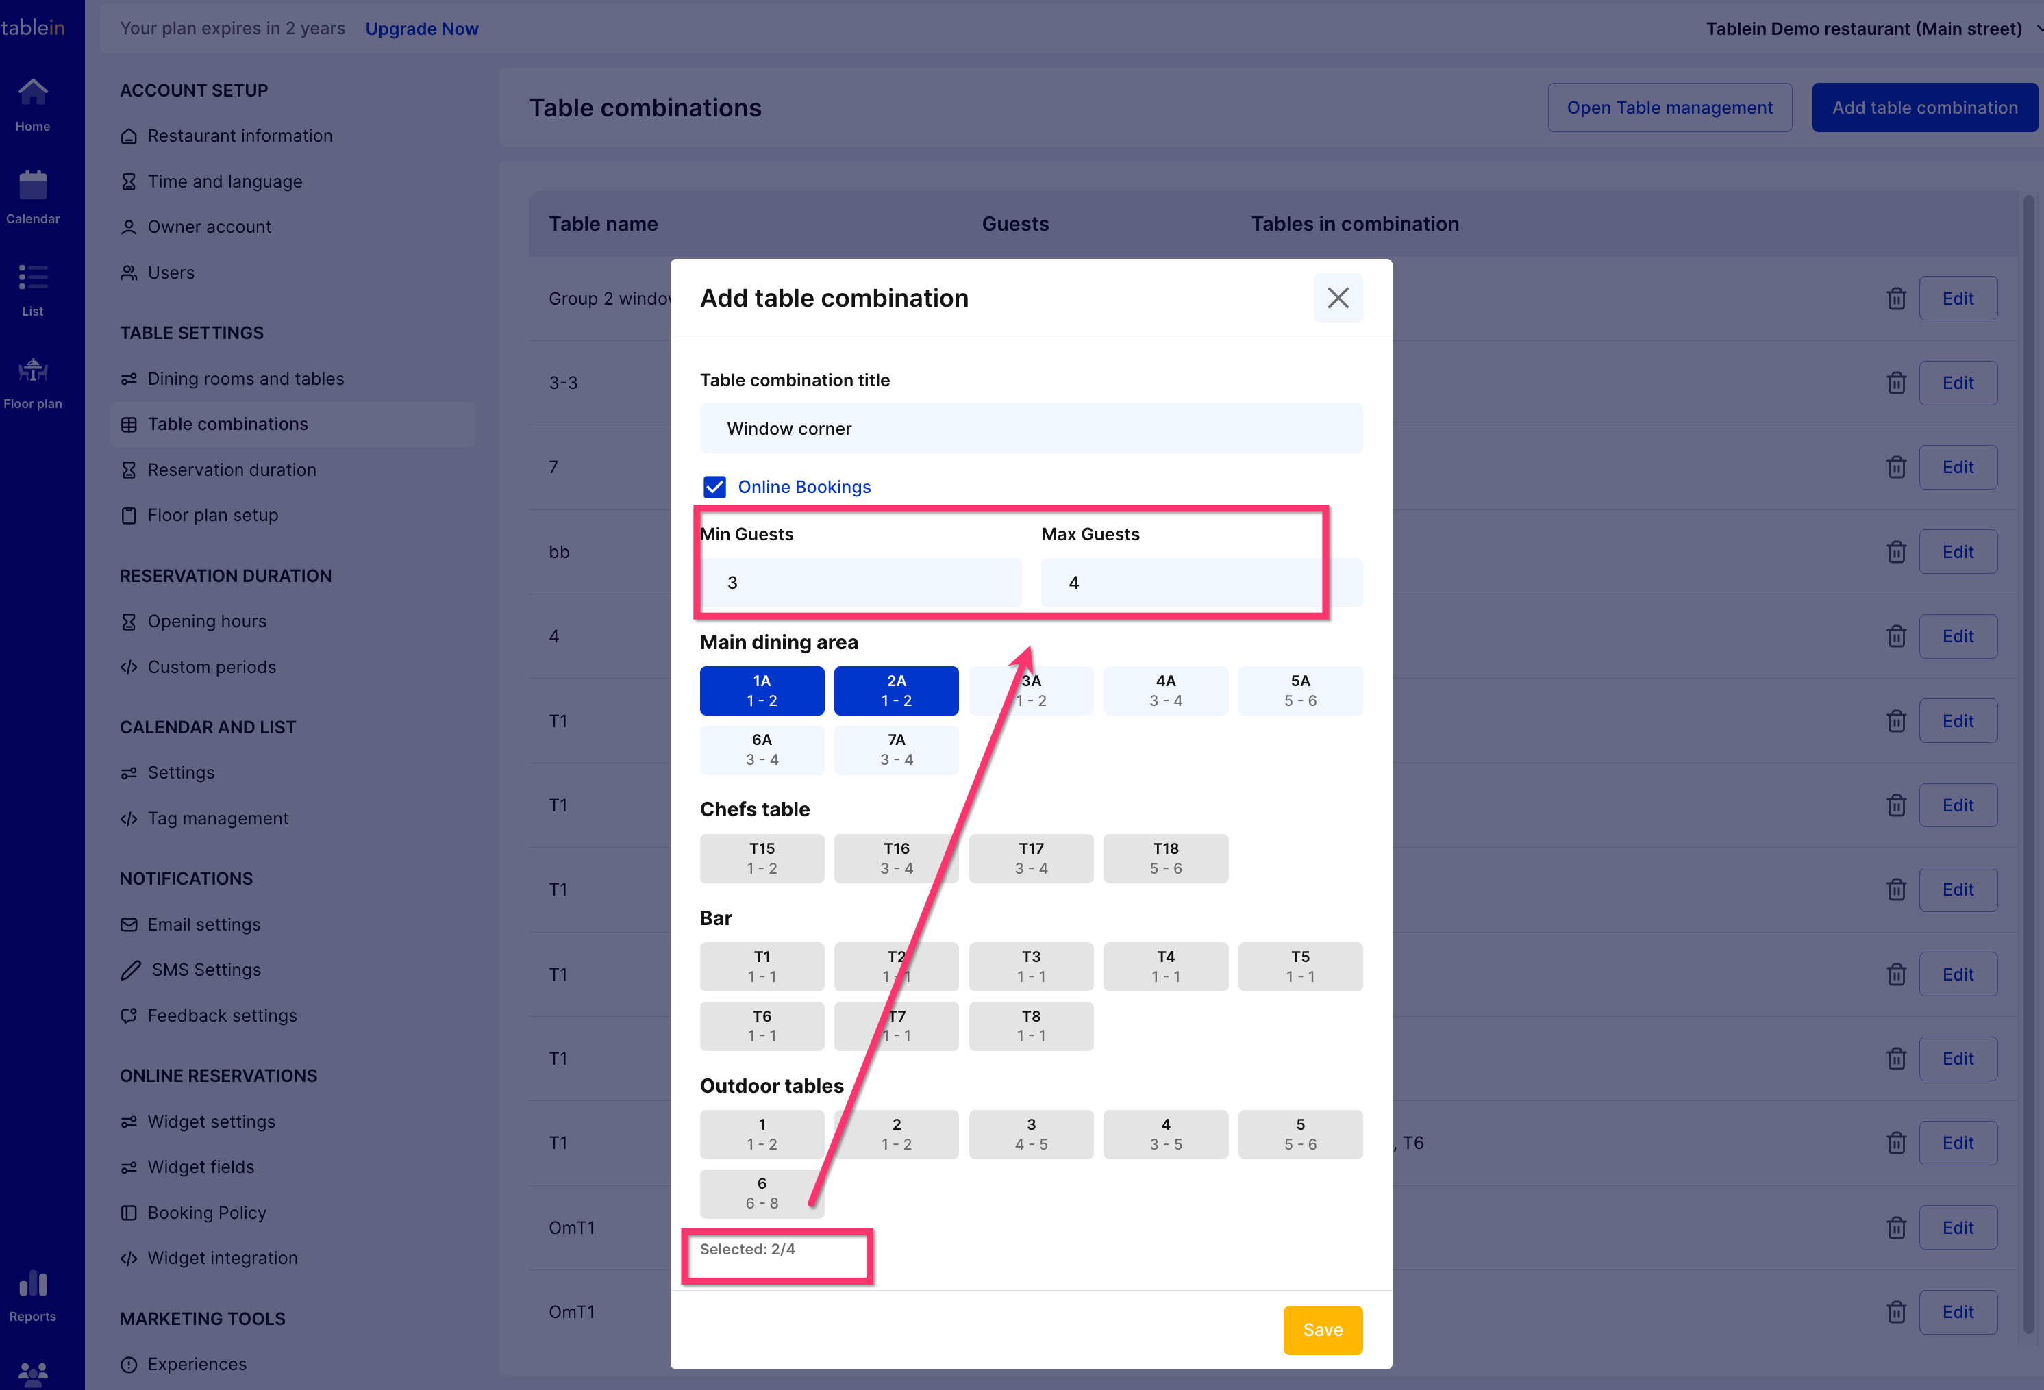Screen dimensions: 2044x1390
Task: Edit the 3-3 table combination
Action: point(1958,383)
